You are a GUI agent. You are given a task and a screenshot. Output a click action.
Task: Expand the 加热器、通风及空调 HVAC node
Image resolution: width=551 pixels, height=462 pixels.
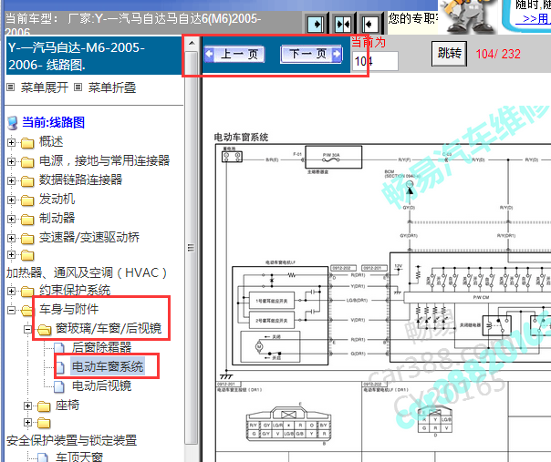click(x=11, y=255)
